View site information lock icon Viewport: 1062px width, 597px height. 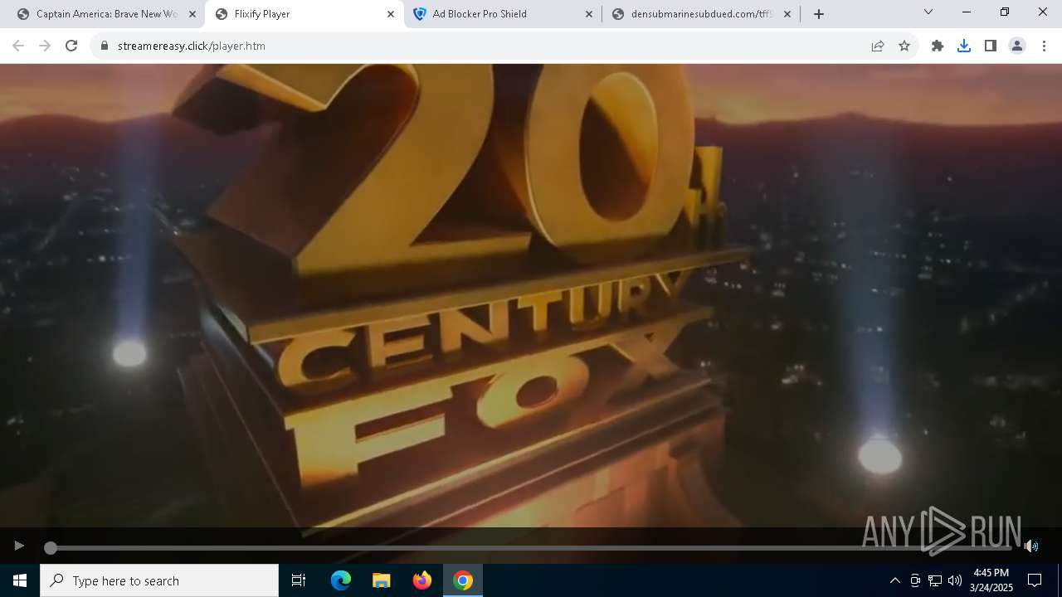pyautogui.click(x=105, y=46)
